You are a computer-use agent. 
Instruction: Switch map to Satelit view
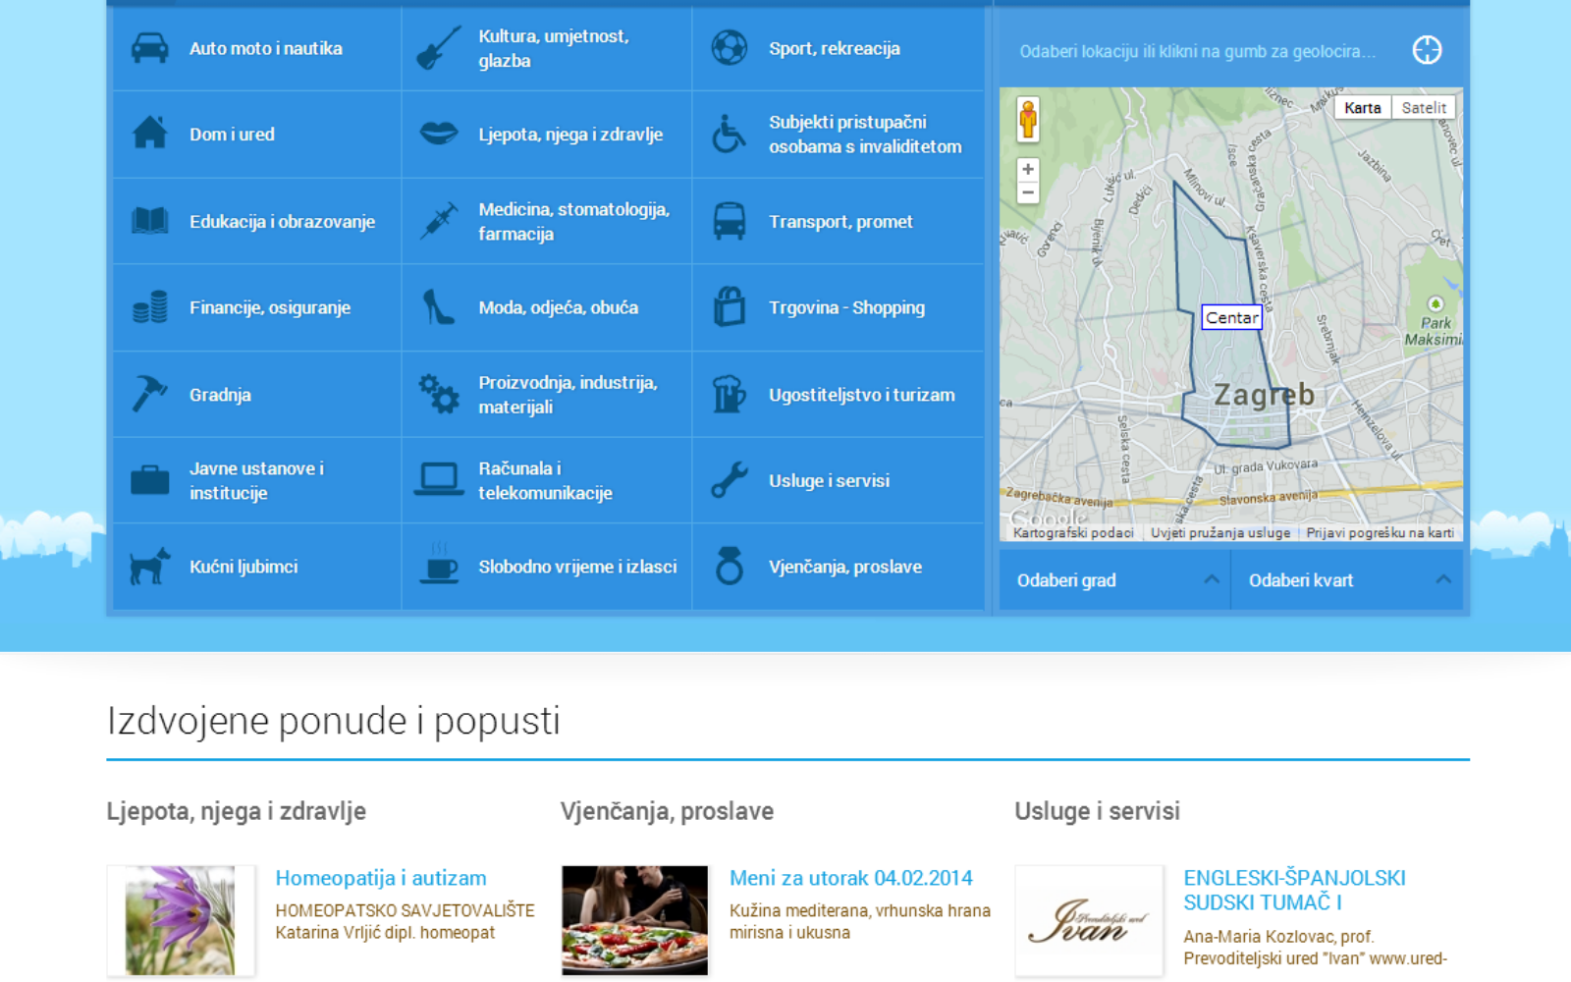point(1423,108)
